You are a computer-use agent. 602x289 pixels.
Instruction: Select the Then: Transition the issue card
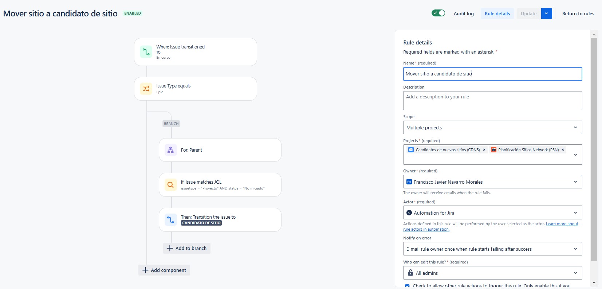click(x=220, y=220)
